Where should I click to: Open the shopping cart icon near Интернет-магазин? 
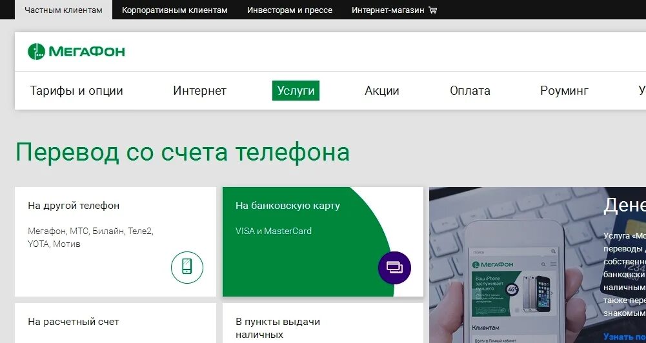[x=432, y=10]
